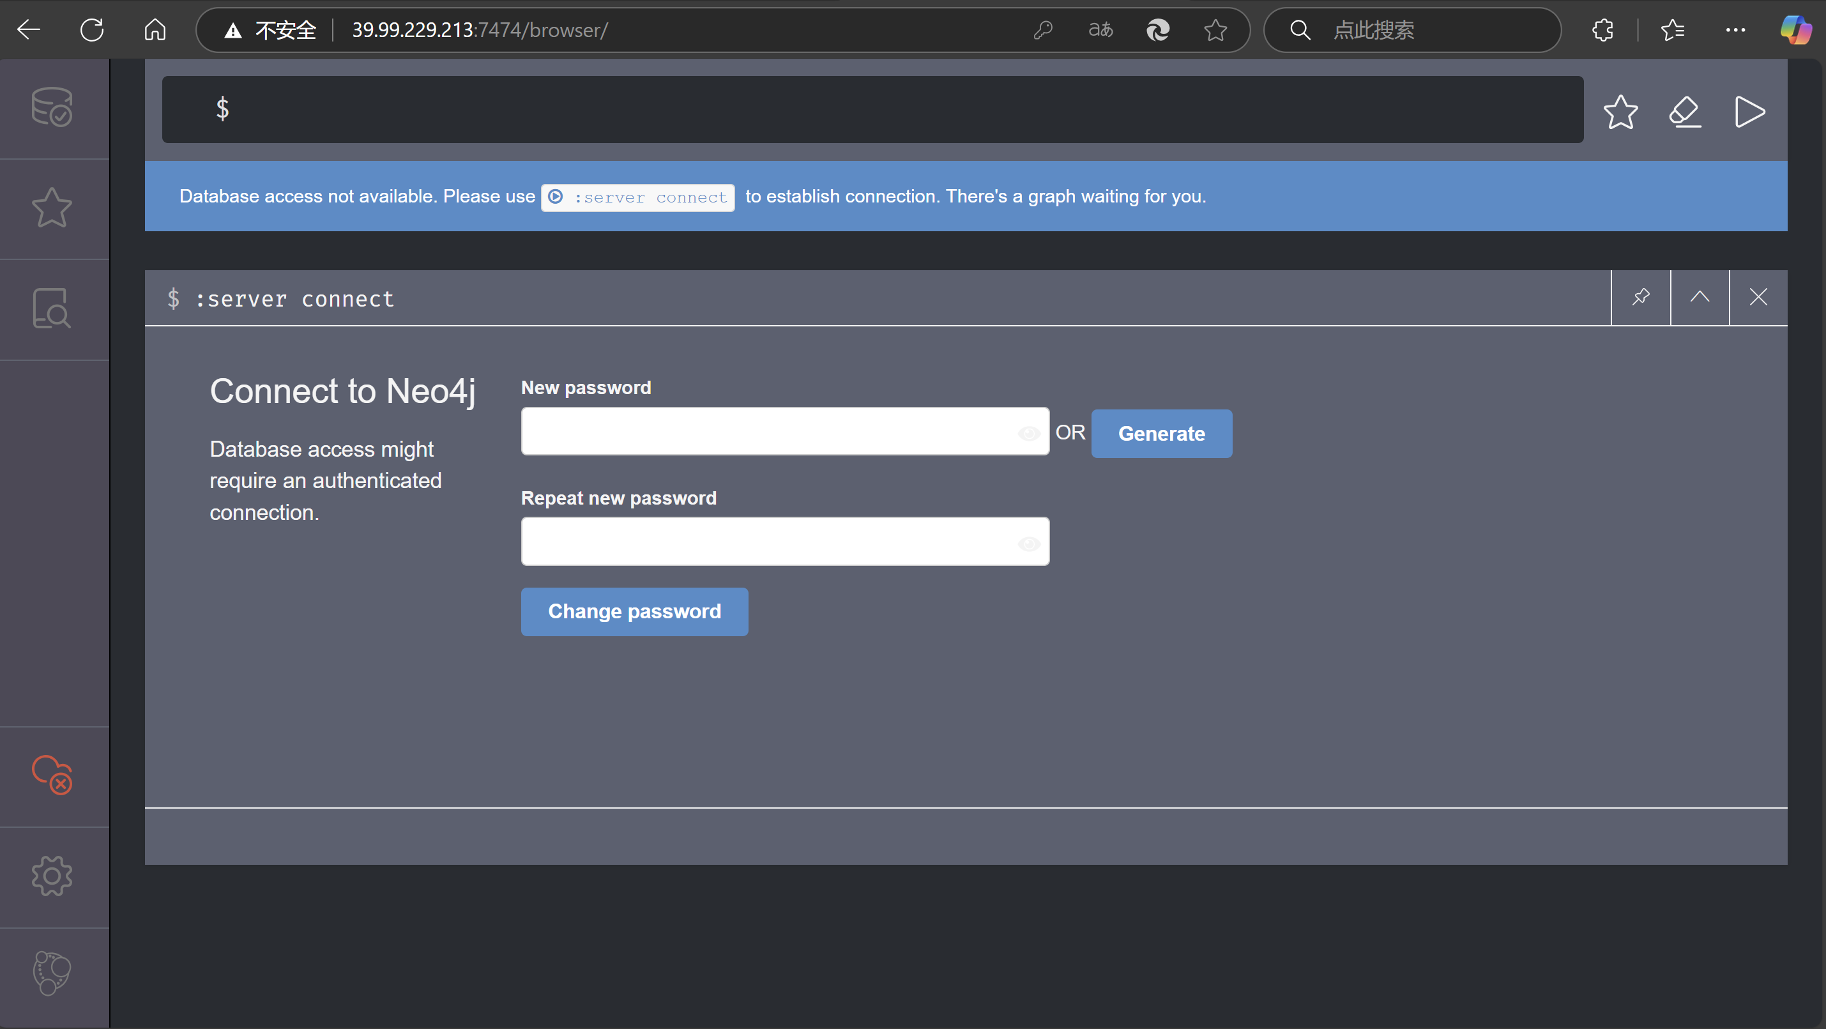This screenshot has width=1826, height=1029.
Task: Click the Edge swirl icon in address bar
Action: [1157, 30]
